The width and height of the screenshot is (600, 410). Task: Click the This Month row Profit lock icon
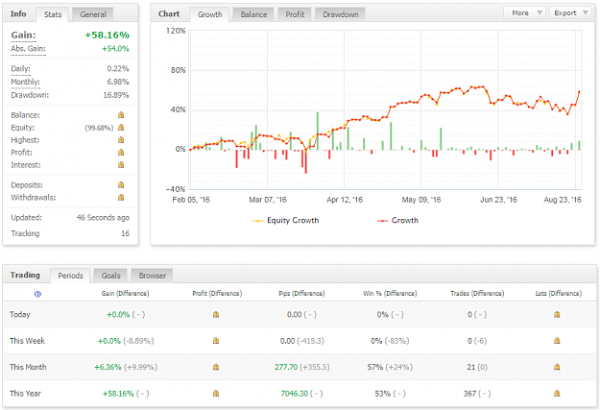(x=216, y=367)
